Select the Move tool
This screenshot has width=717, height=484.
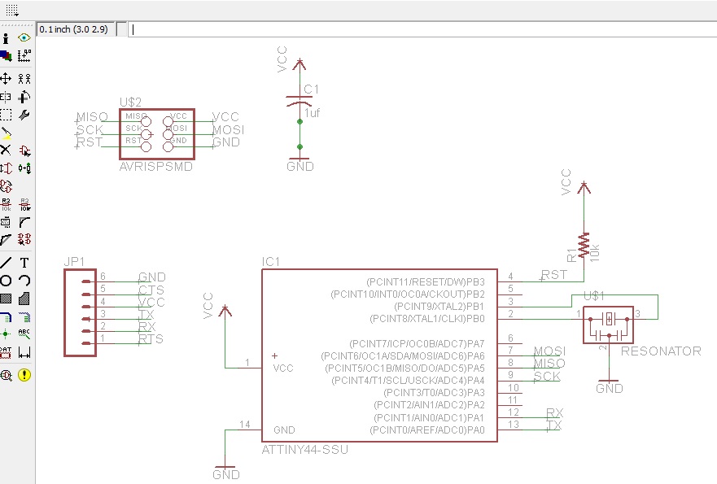click(6, 79)
